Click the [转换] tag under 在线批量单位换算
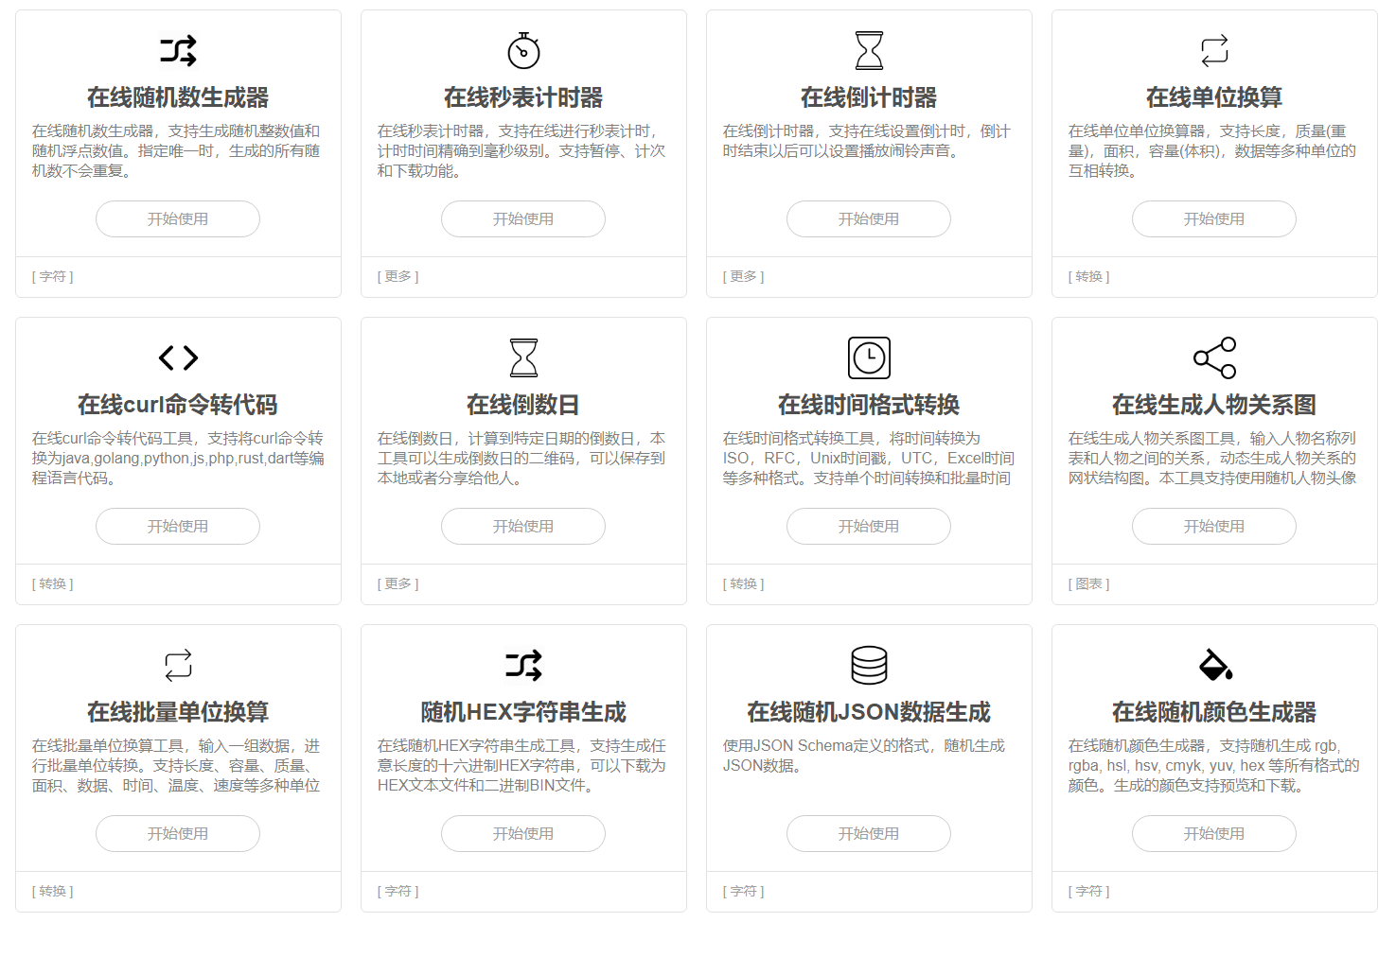Image resolution: width=1396 pixels, height=957 pixels. tap(52, 890)
